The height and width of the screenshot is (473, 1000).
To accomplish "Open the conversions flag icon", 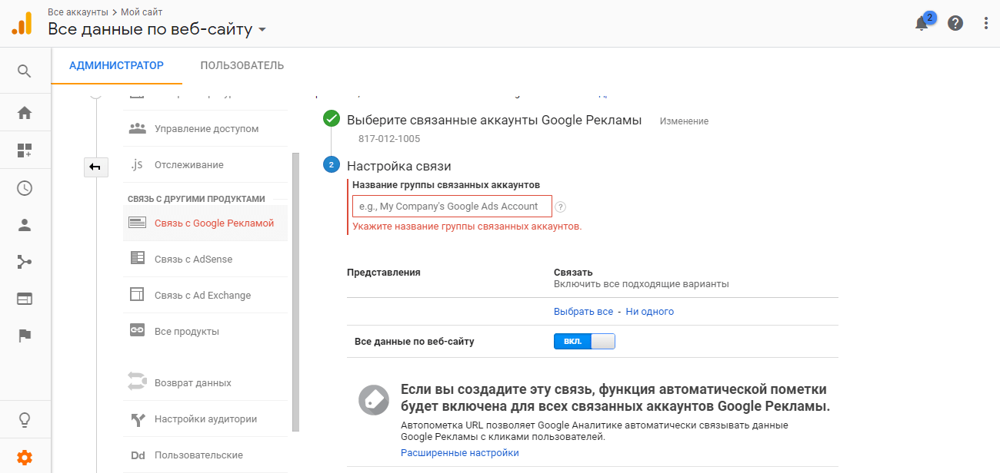I will [x=24, y=336].
